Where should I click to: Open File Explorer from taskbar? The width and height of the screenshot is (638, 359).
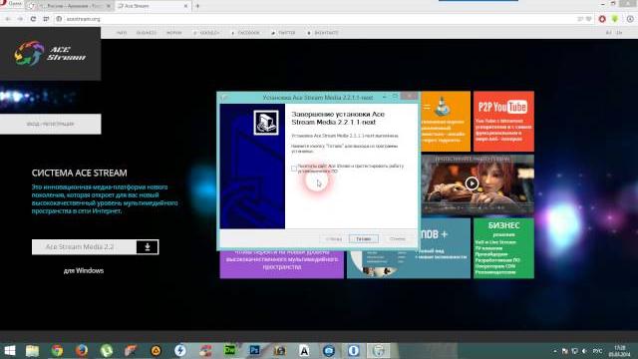tap(32, 350)
